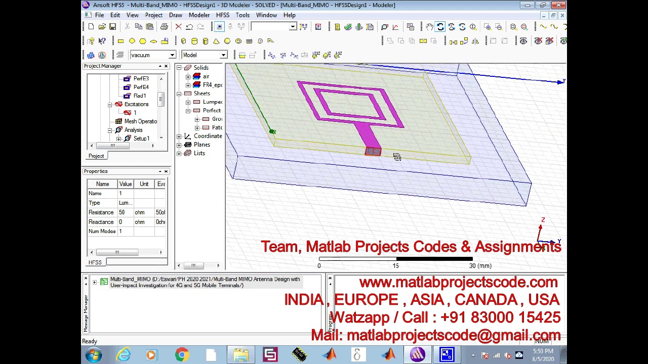Viewport: 648px width, 364px height.
Task: Expand the Multi-Band_MIMO message entry
Action: (95, 282)
